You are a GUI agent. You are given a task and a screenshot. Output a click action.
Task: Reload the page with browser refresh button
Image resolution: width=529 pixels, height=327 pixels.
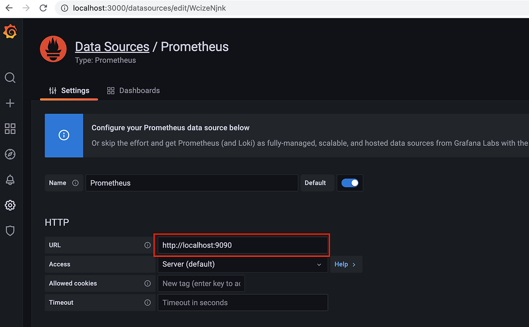(x=43, y=8)
